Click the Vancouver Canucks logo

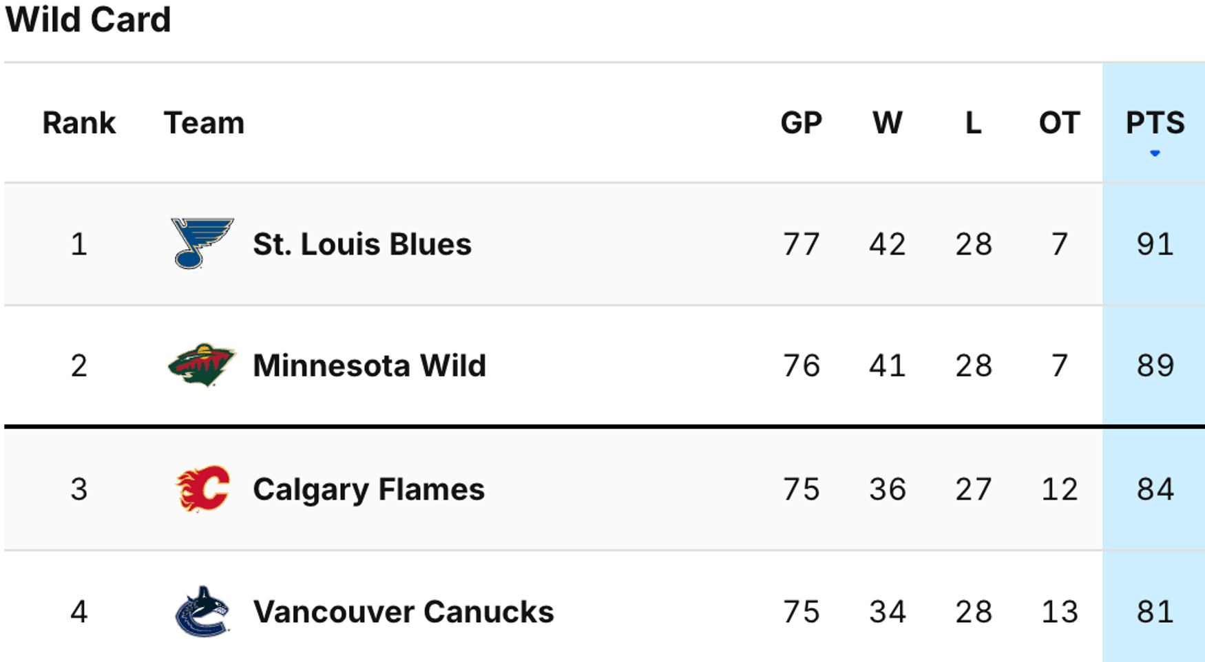pos(202,611)
